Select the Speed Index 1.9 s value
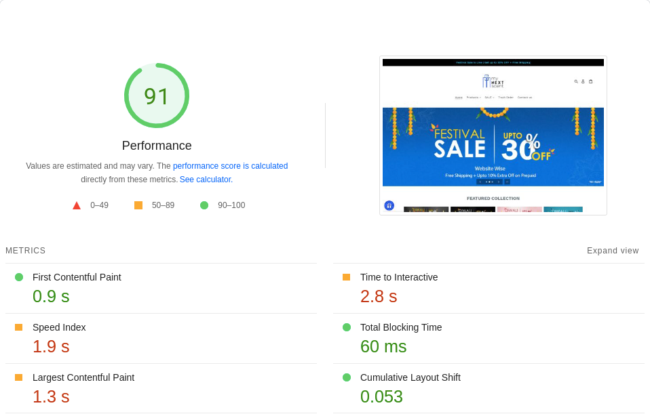Image resolution: width=650 pixels, height=414 pixels. click(x=51, y=346)
